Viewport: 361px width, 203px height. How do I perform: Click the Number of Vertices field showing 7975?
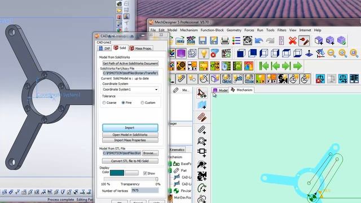click(145, 191)
